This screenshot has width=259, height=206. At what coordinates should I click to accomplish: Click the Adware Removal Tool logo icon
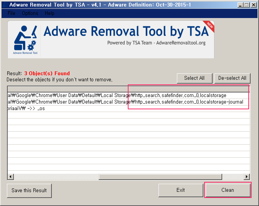[x=25, y=40]
